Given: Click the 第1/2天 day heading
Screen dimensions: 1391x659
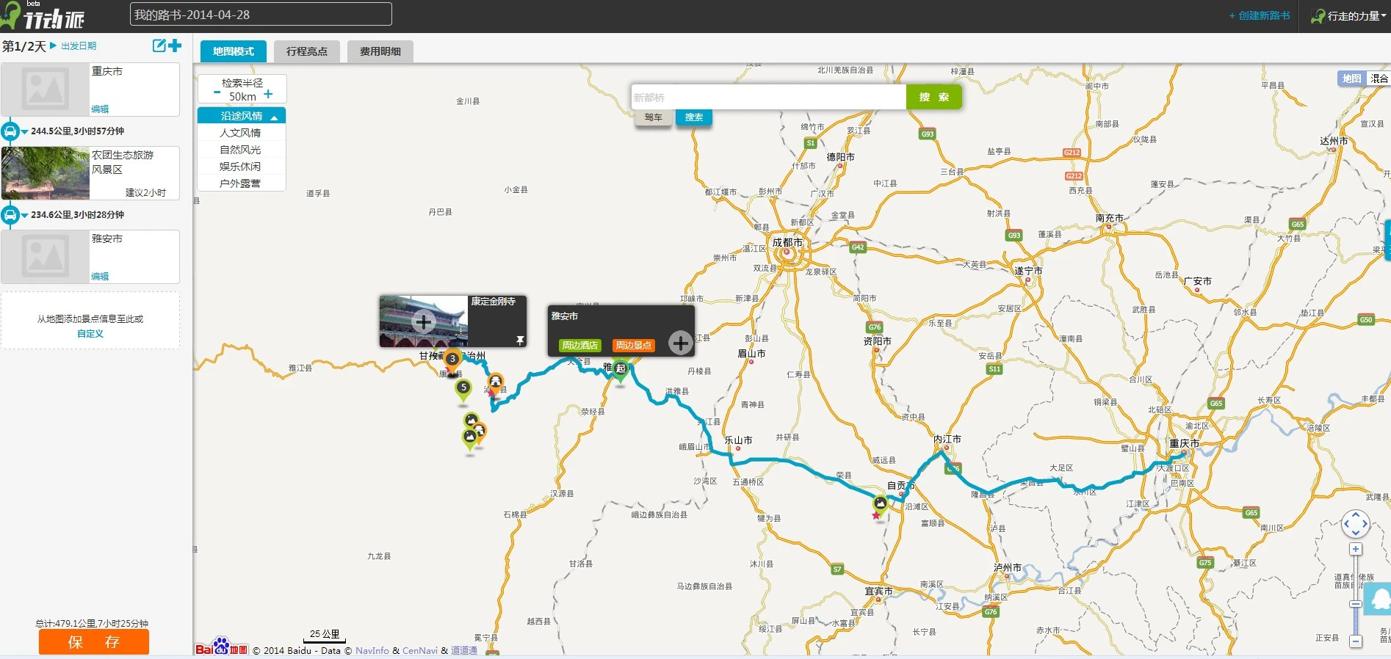Looking at the screenshot, I should [x=24, y=46].
